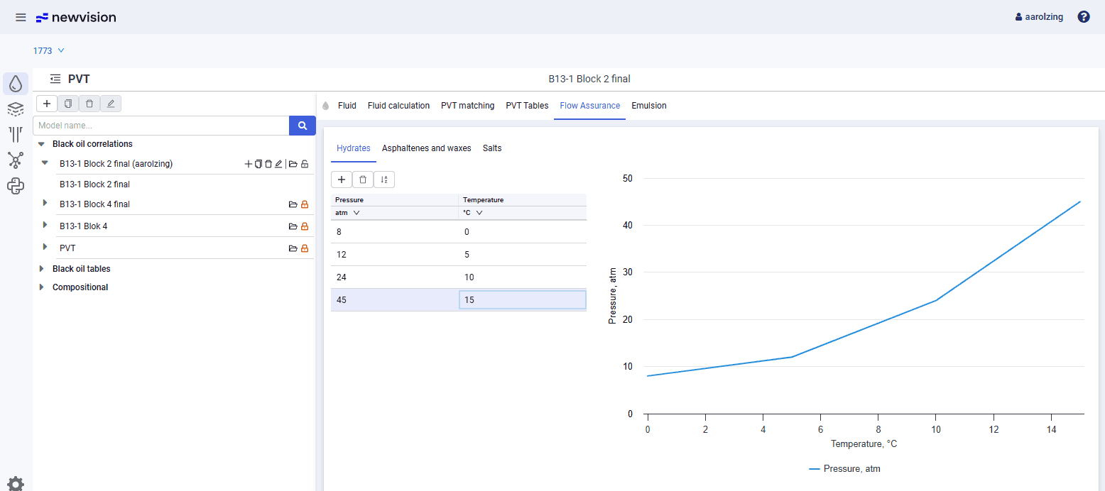Open the aarolzing user account
Screen dimensions: 1105x491
click(x=1039, y=17)
